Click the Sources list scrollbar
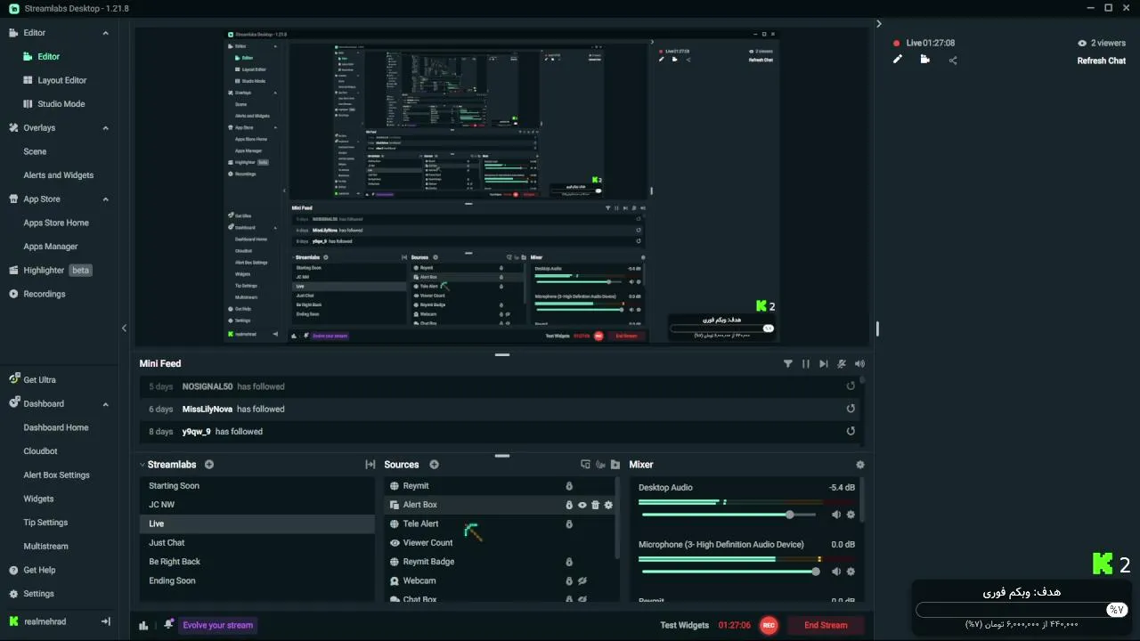Image resolution: width=1140 pixels, height=641 pixels. [619, 519]
